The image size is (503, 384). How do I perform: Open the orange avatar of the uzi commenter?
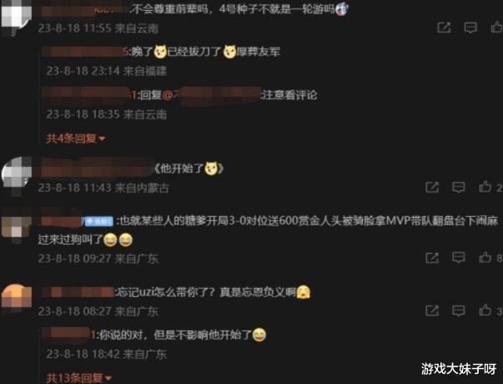[17, 299]
